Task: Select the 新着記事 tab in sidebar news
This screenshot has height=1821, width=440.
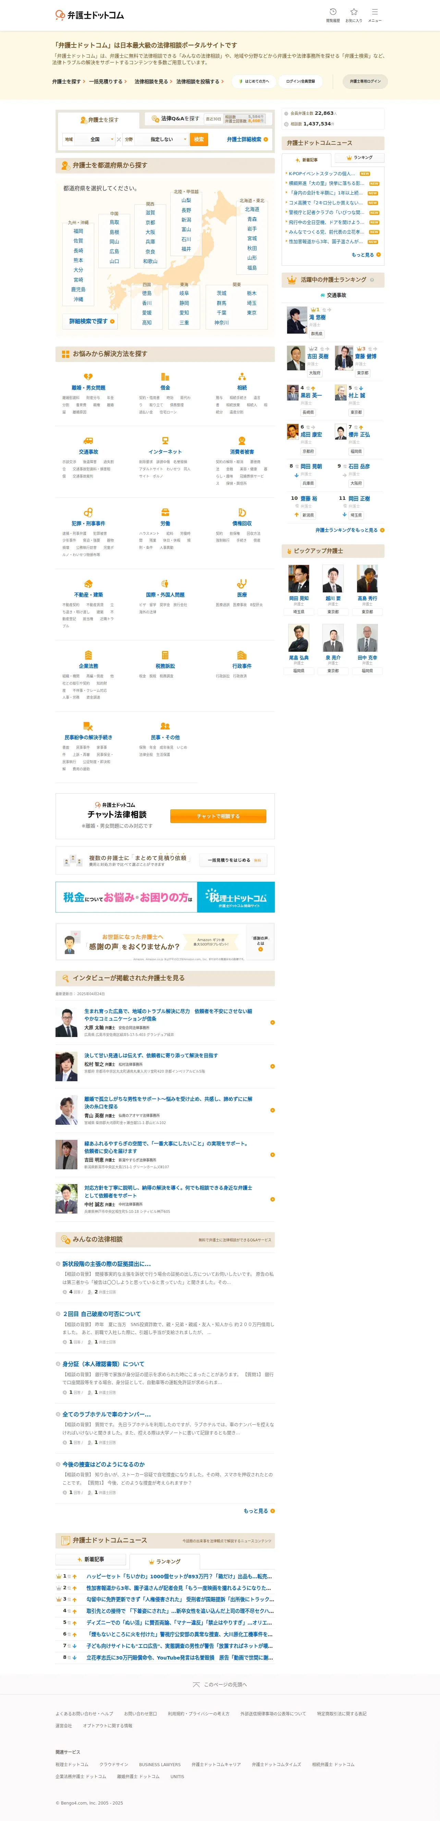Action: 306,160
